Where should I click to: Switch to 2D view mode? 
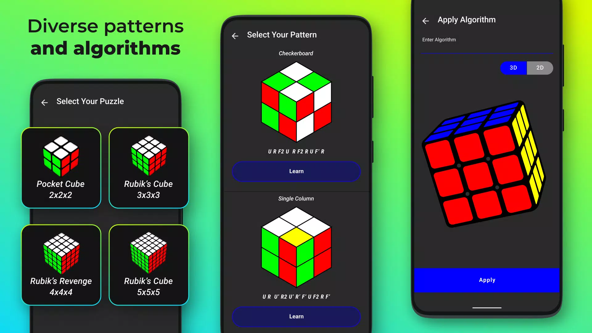(x=540, y=68)
